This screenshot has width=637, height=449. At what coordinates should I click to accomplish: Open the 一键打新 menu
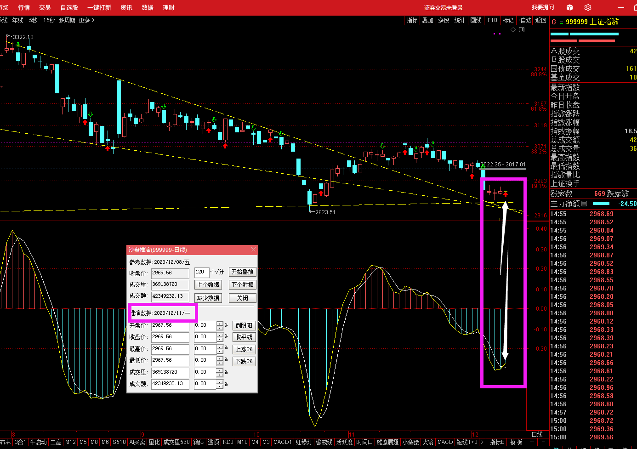[x=99, y=7]
